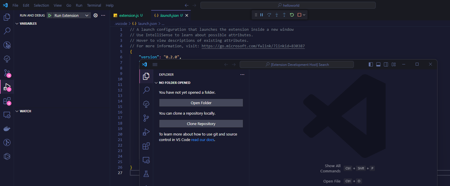Click the Visual Studio Code logo in menu bar

[x=5, y=5]
